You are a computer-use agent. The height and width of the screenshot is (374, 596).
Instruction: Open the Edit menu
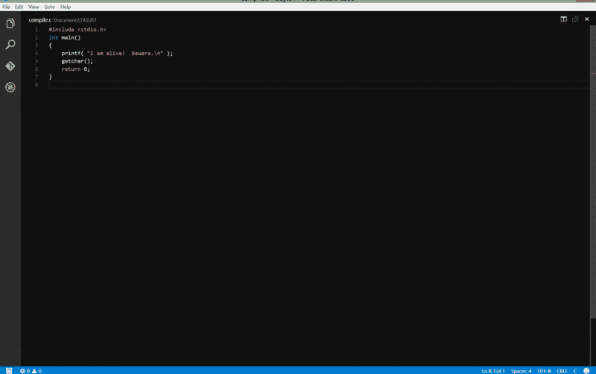tap(19, 7)
